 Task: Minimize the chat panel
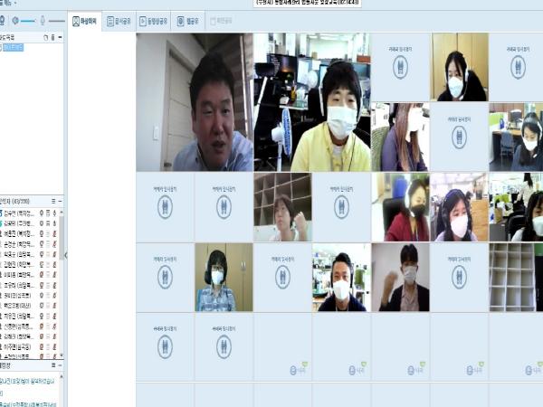(x=61, y=365)
